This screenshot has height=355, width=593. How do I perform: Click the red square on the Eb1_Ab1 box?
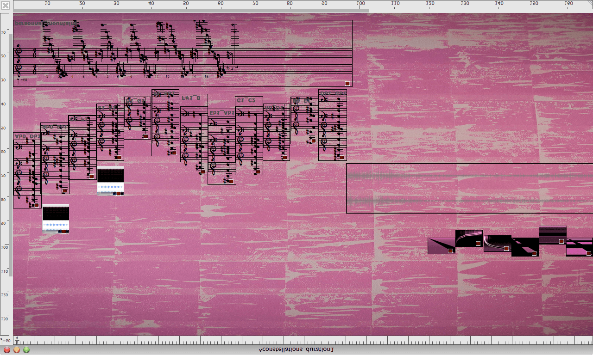(x=231, y=182)
